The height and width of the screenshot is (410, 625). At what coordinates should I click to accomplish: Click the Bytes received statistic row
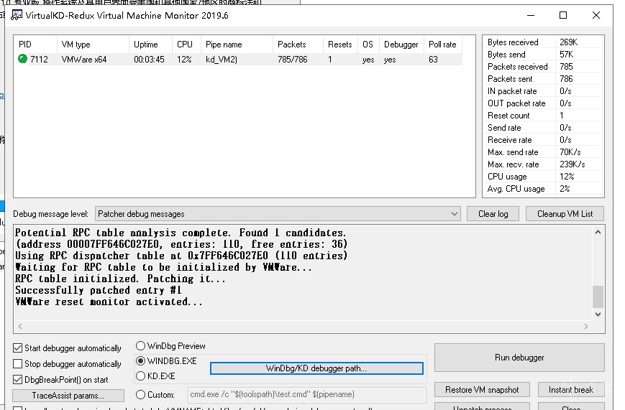pyautogui.click(x=543, y=42)
